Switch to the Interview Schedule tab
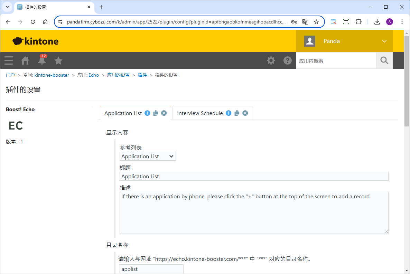Viewport: 410px width, 274px height. [200, 113]
